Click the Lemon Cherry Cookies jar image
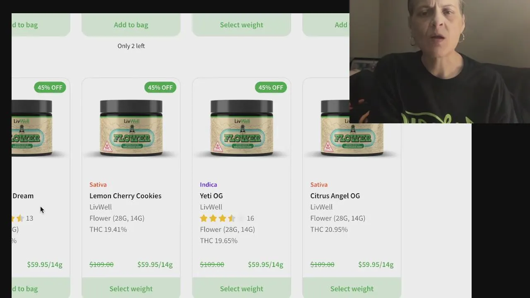This screenshot has width=530, height=298. [x=131, y=128]
